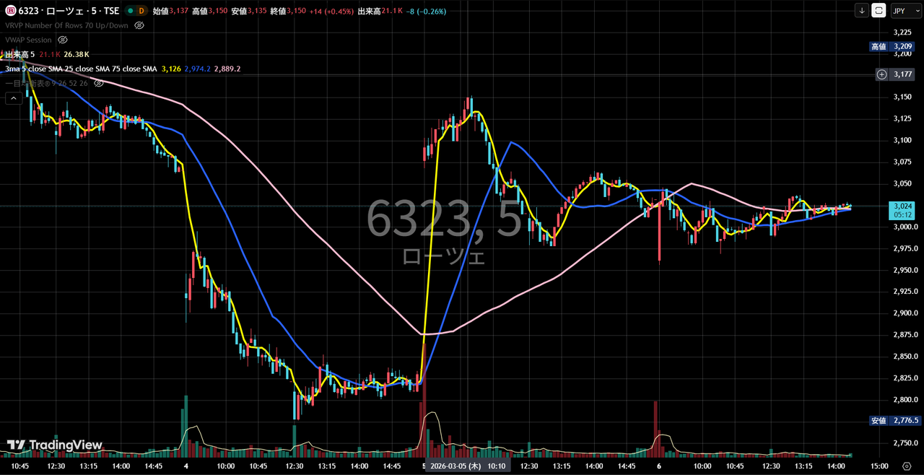
Task: Open the TradingView logo link
Action: coord(54,445)
